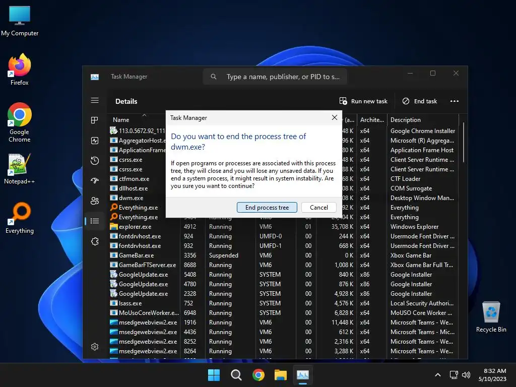The height and width of the screenshot is (387, 516).
Task: Open the Users page in sidebar
Action: [x=95, y=201]
